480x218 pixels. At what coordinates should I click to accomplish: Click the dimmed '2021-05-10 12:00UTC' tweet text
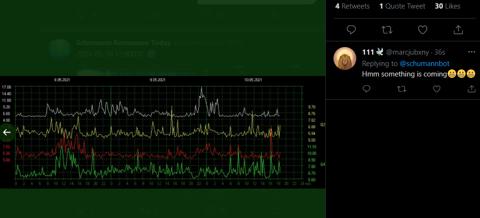(110, 54)
